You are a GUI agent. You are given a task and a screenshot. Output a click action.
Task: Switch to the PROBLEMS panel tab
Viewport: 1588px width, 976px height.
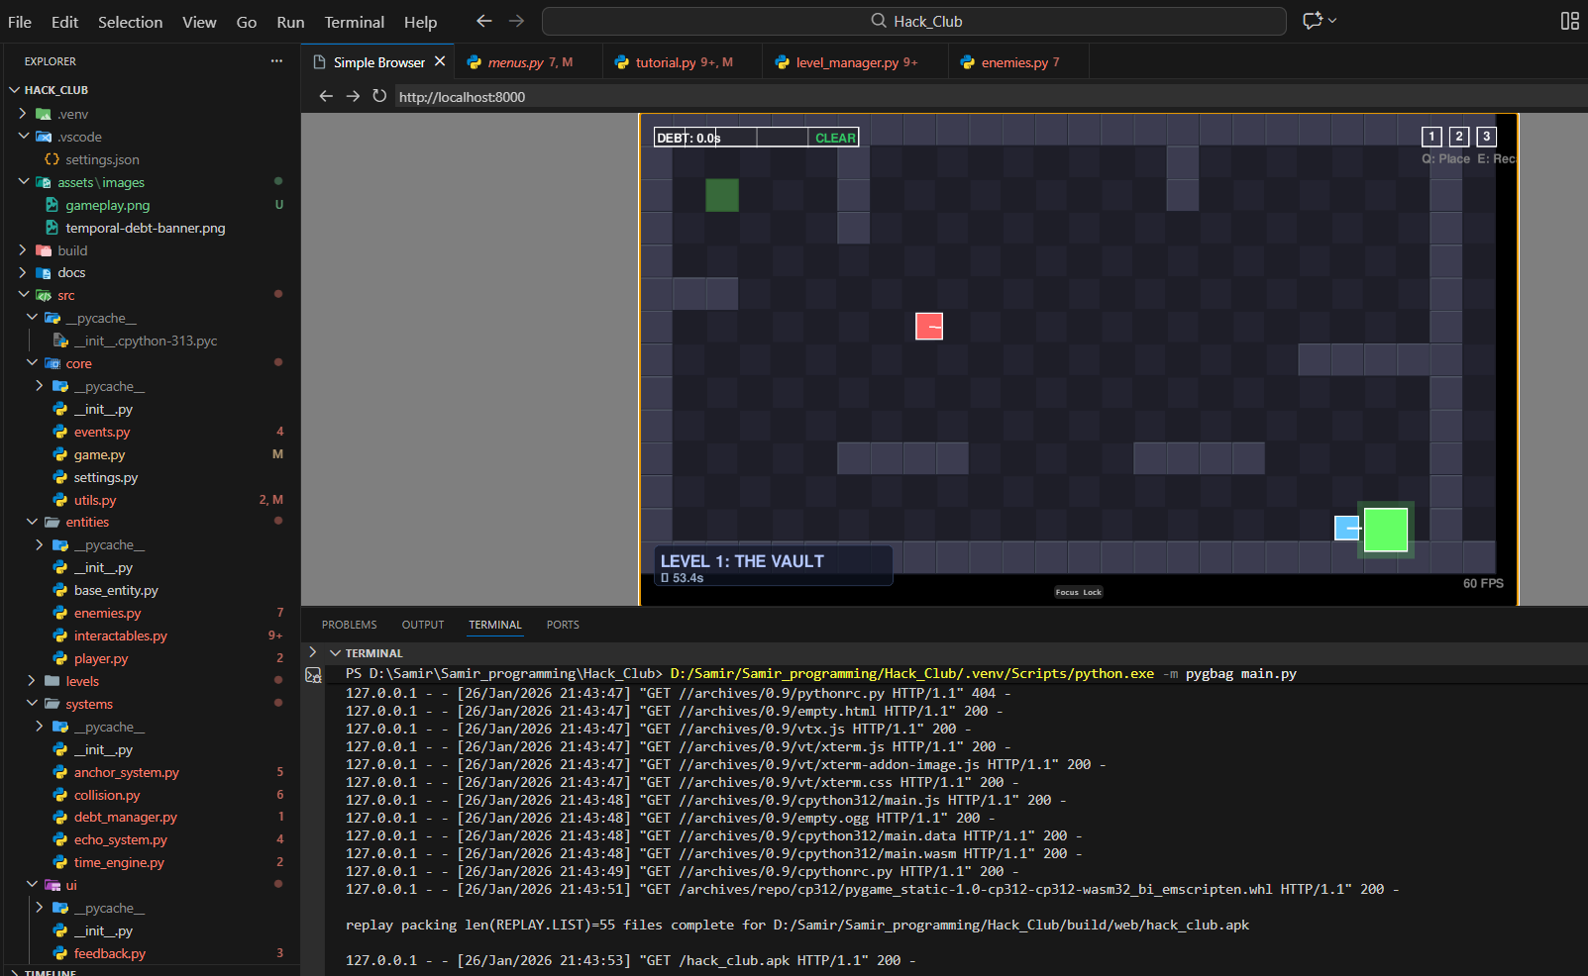349,625
